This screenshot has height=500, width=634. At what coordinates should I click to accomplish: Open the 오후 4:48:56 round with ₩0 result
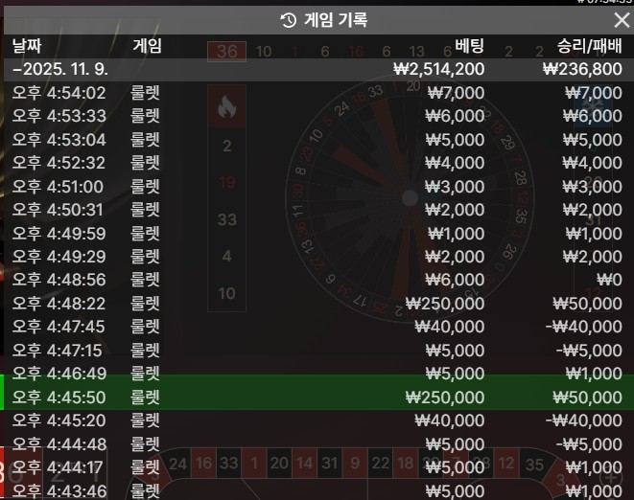pyautogui.click(x=317, y=280)
